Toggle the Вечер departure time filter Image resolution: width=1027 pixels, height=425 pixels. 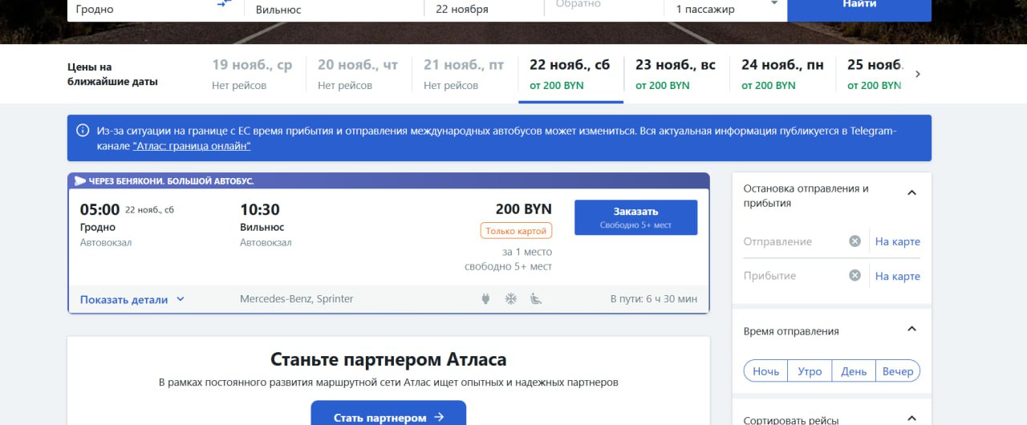point(897,371)
